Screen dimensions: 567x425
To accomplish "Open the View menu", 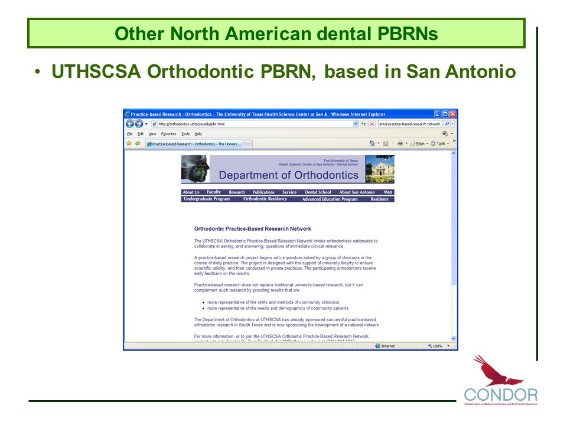I will [x=152, y=134].
